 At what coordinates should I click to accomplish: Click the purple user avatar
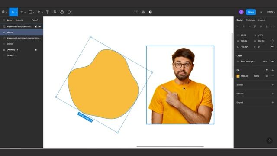point(241,12)
